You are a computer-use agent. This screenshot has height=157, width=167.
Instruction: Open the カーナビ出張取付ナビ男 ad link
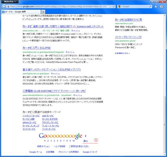[x=128, y=20]
